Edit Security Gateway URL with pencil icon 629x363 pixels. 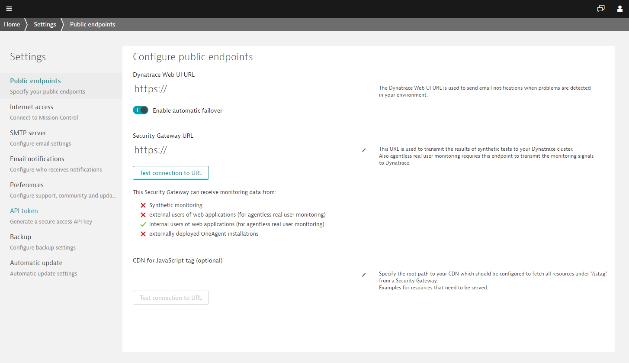click(x=364, y=150)
